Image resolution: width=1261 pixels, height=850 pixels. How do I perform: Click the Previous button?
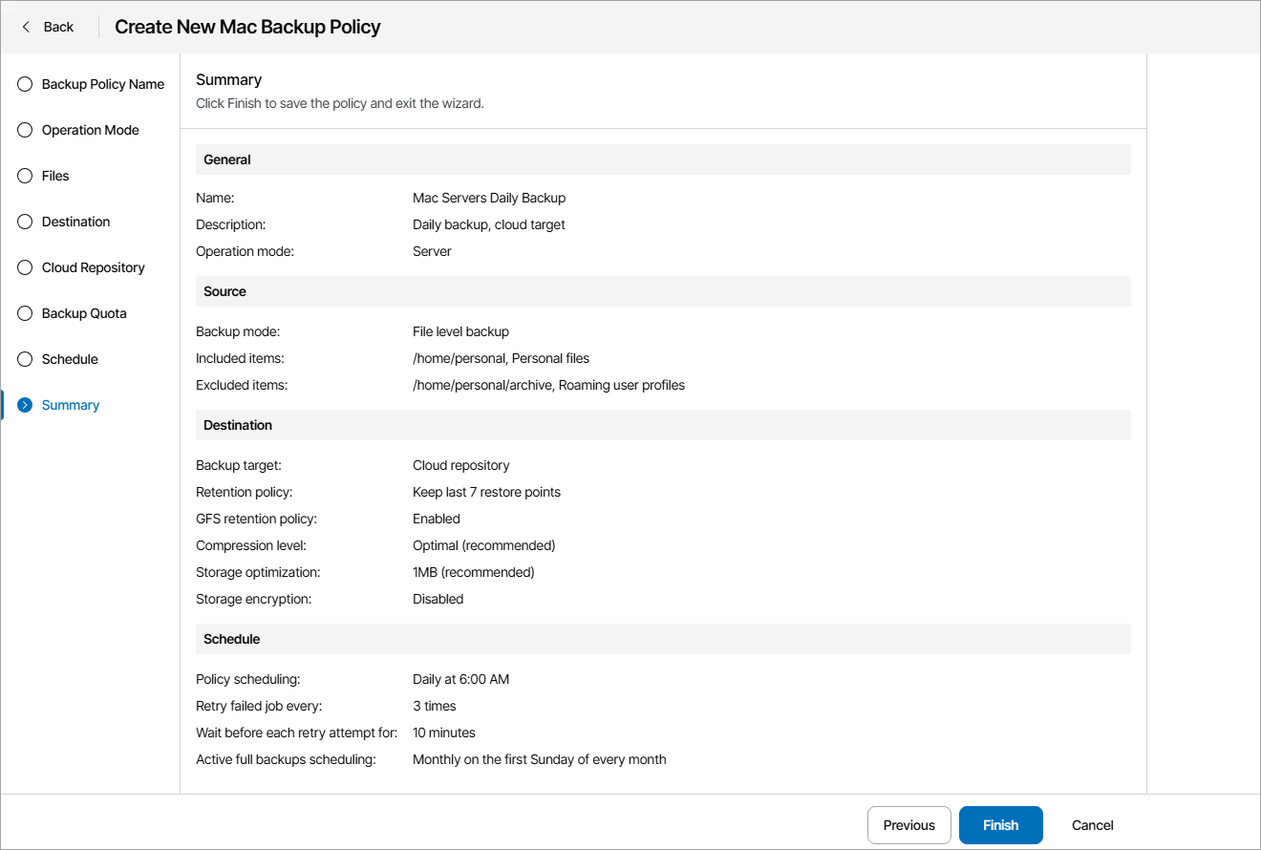(908, 825)
